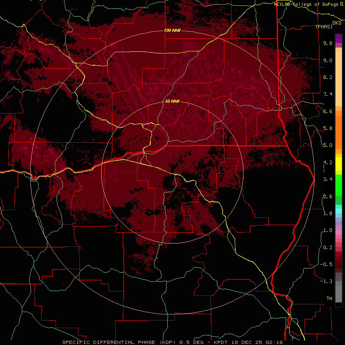Click the 7.4 scale value
This screenshot has width=345, height=345.
pos(328,94)
